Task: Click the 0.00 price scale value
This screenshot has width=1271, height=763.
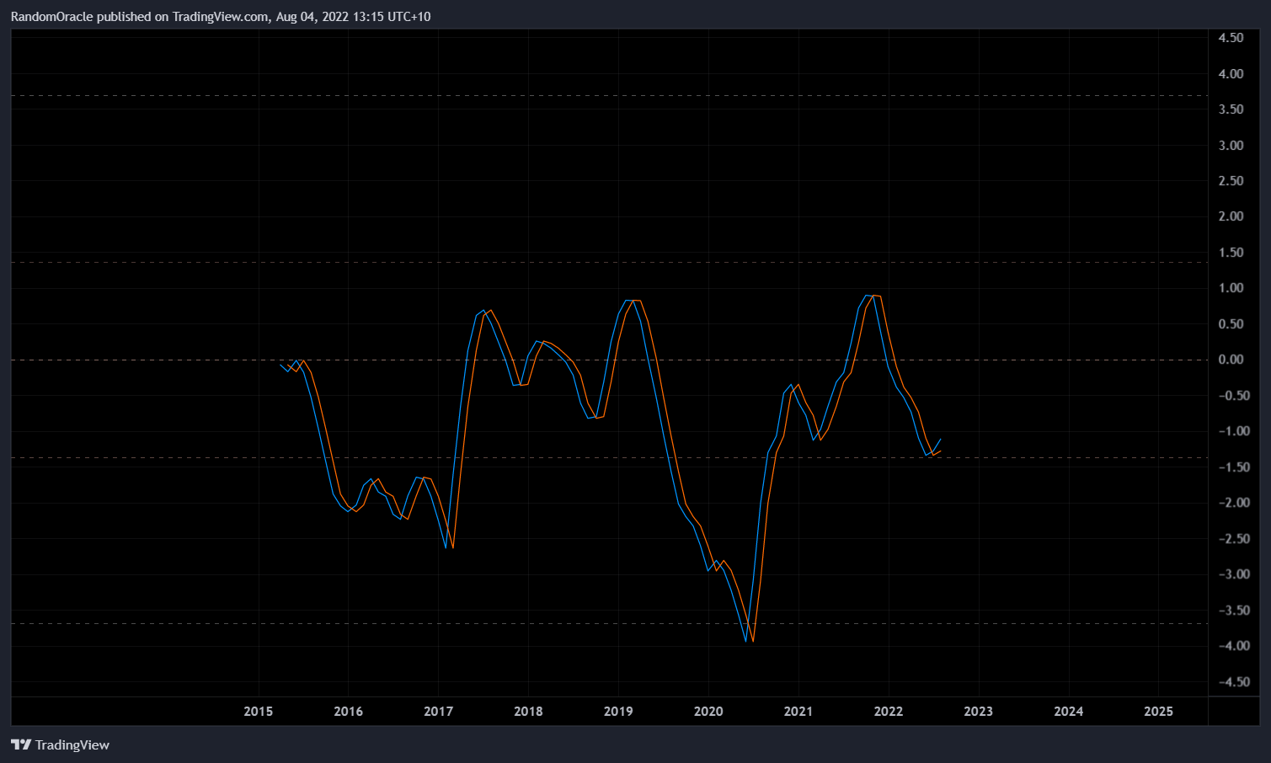Action: [x=1231, y=360]
